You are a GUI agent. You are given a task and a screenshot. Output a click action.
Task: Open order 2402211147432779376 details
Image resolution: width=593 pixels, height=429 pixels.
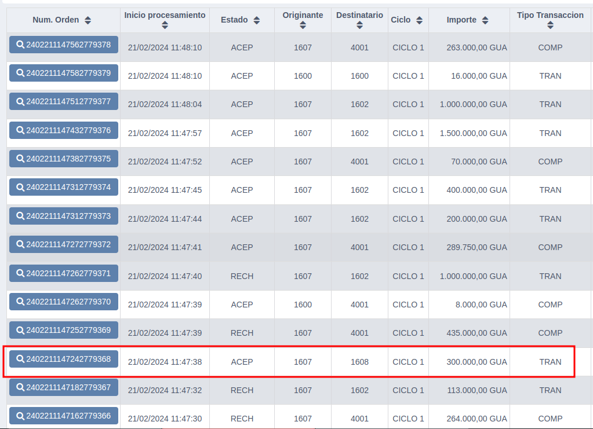click(x=64, y=130)
